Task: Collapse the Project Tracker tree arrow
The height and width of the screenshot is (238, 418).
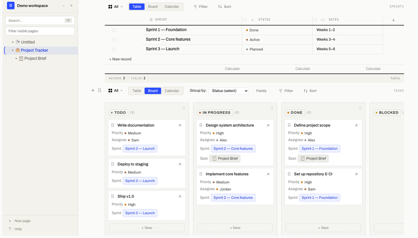Action: (13, 51)
